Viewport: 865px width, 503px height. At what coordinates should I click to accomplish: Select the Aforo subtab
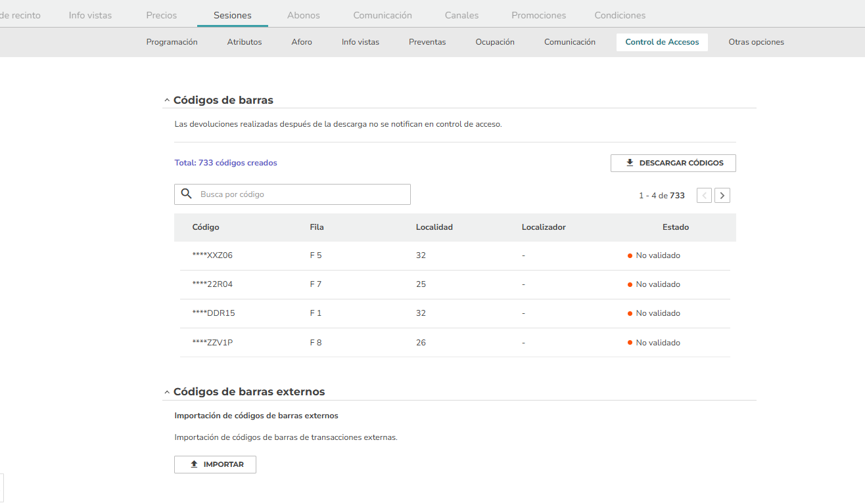coord(302,42)
